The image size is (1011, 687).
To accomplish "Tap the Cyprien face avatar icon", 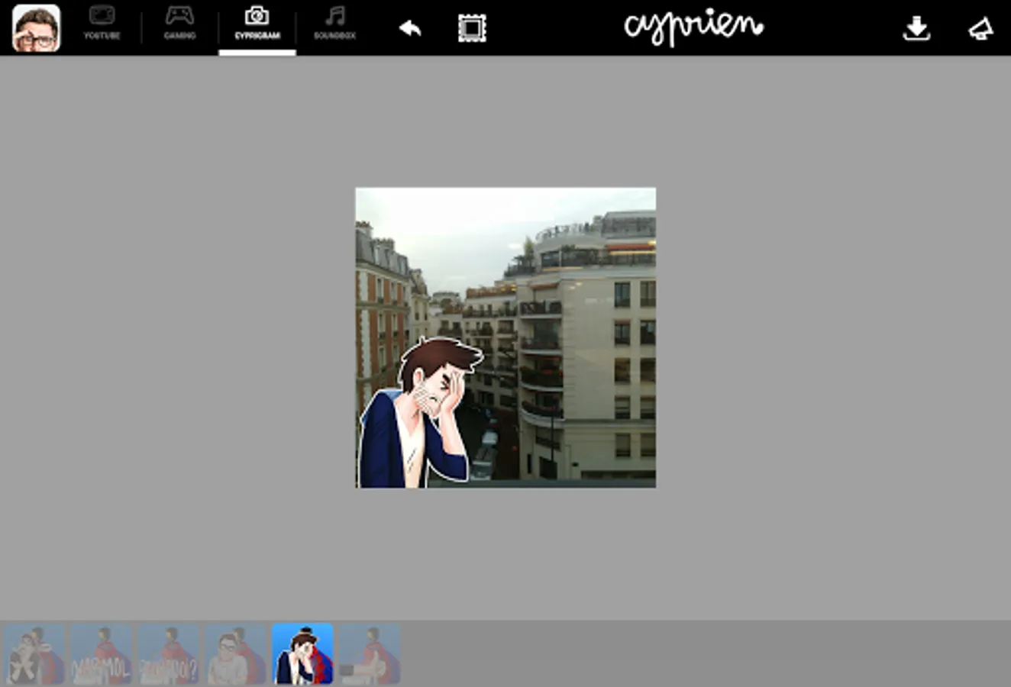I will [36, 28].
